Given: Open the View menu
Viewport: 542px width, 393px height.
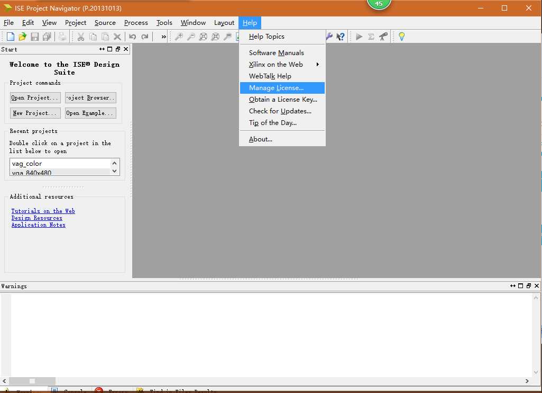Looking at the screenshot, I should (x=49, y=22).
